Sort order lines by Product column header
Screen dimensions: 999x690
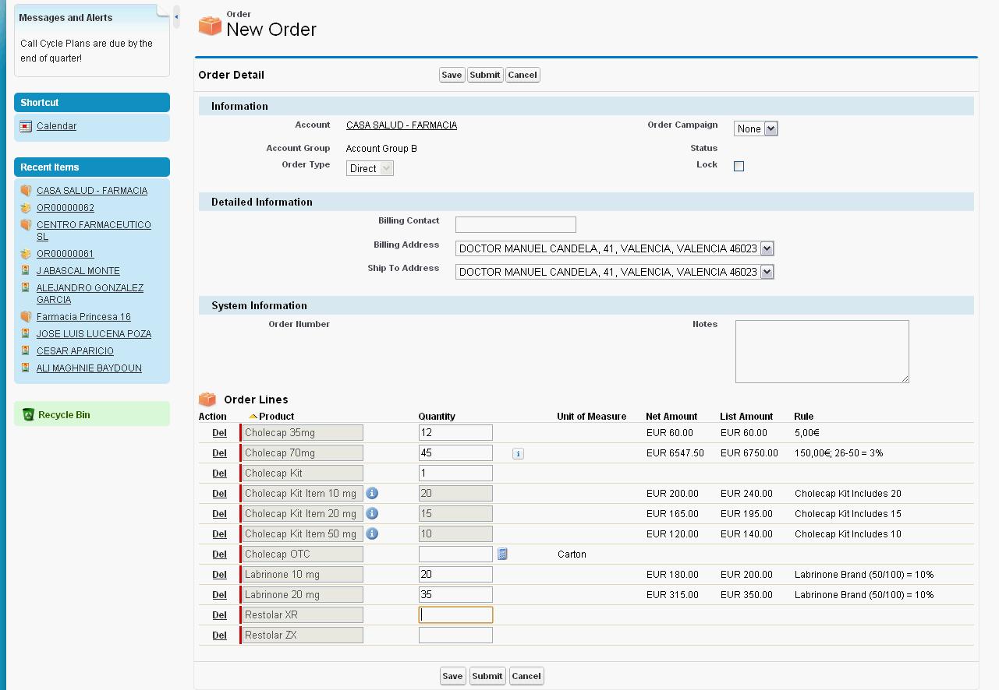tap(276, 417)
